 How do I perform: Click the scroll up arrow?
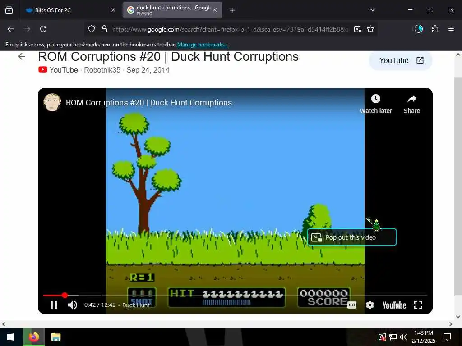tap(458, 55)
